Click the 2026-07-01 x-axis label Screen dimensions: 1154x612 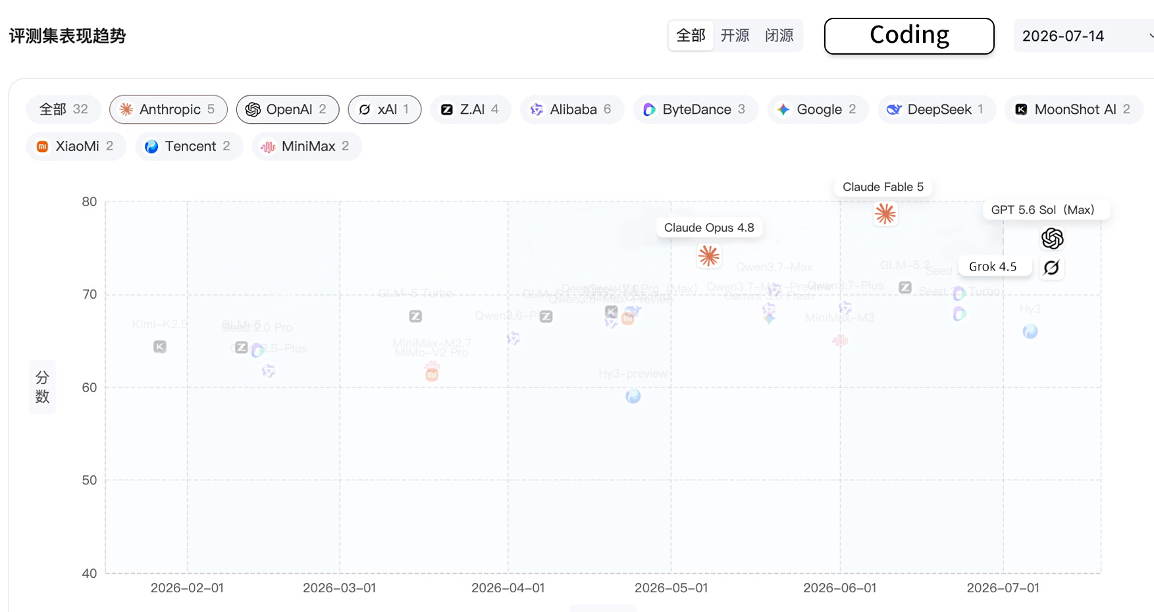1003,588
